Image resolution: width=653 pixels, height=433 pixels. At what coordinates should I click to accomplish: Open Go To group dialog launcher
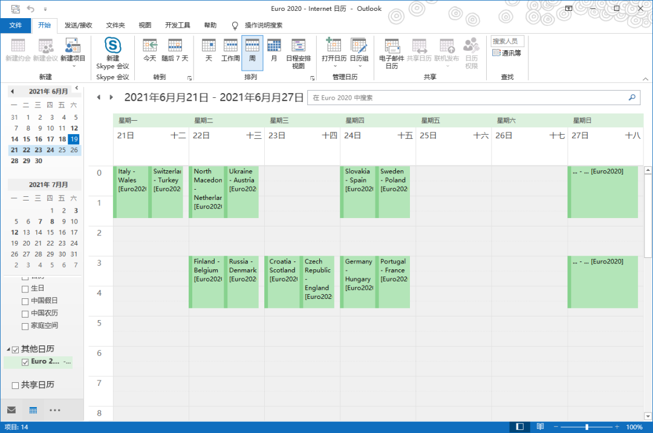(x=189, y=78)
